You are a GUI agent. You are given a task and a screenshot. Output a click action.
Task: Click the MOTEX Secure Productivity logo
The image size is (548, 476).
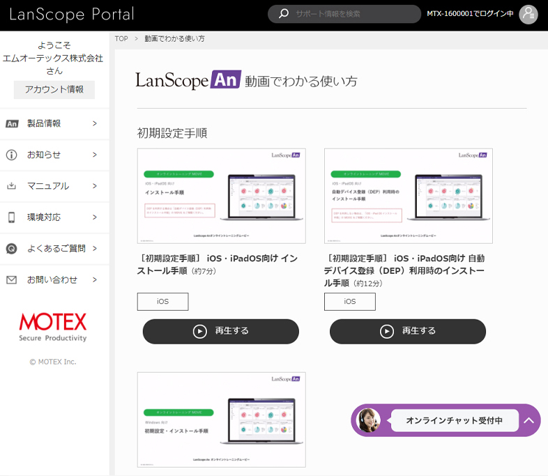click(53, 328)
